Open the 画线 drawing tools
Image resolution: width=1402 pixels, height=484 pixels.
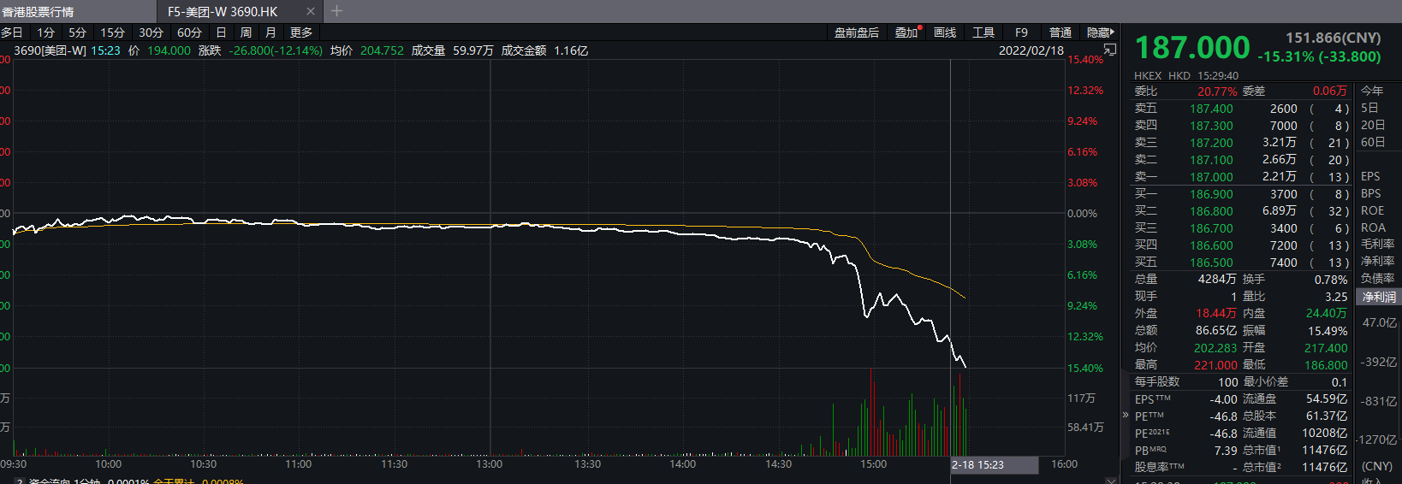945,32
